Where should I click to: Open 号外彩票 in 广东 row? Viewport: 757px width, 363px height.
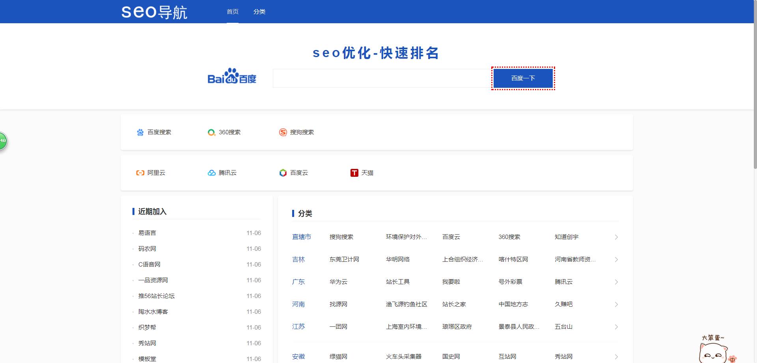[x=511, y=282]
